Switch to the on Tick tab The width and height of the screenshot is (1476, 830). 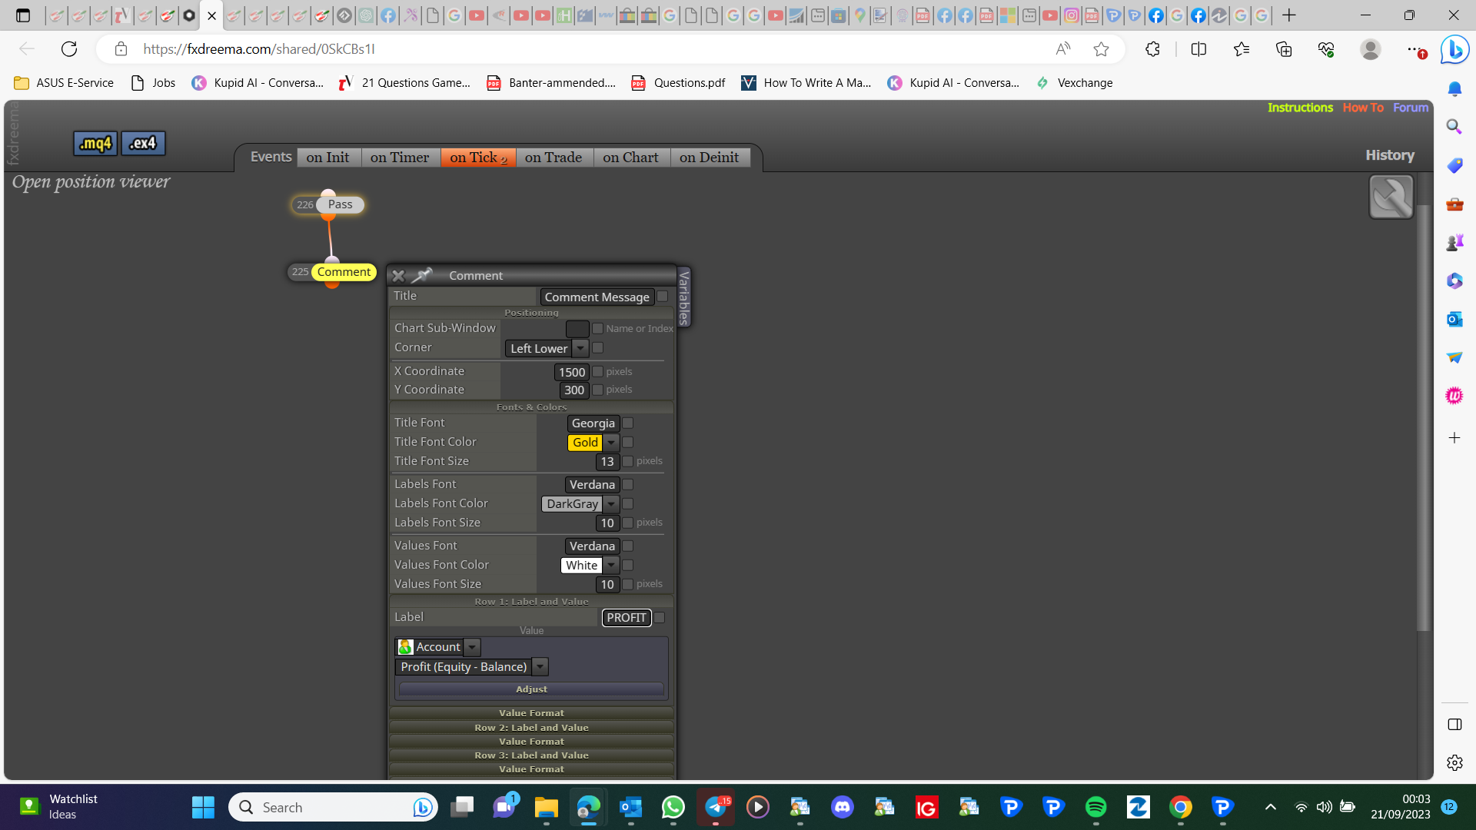pyautogui.click(x=478, y=158)
